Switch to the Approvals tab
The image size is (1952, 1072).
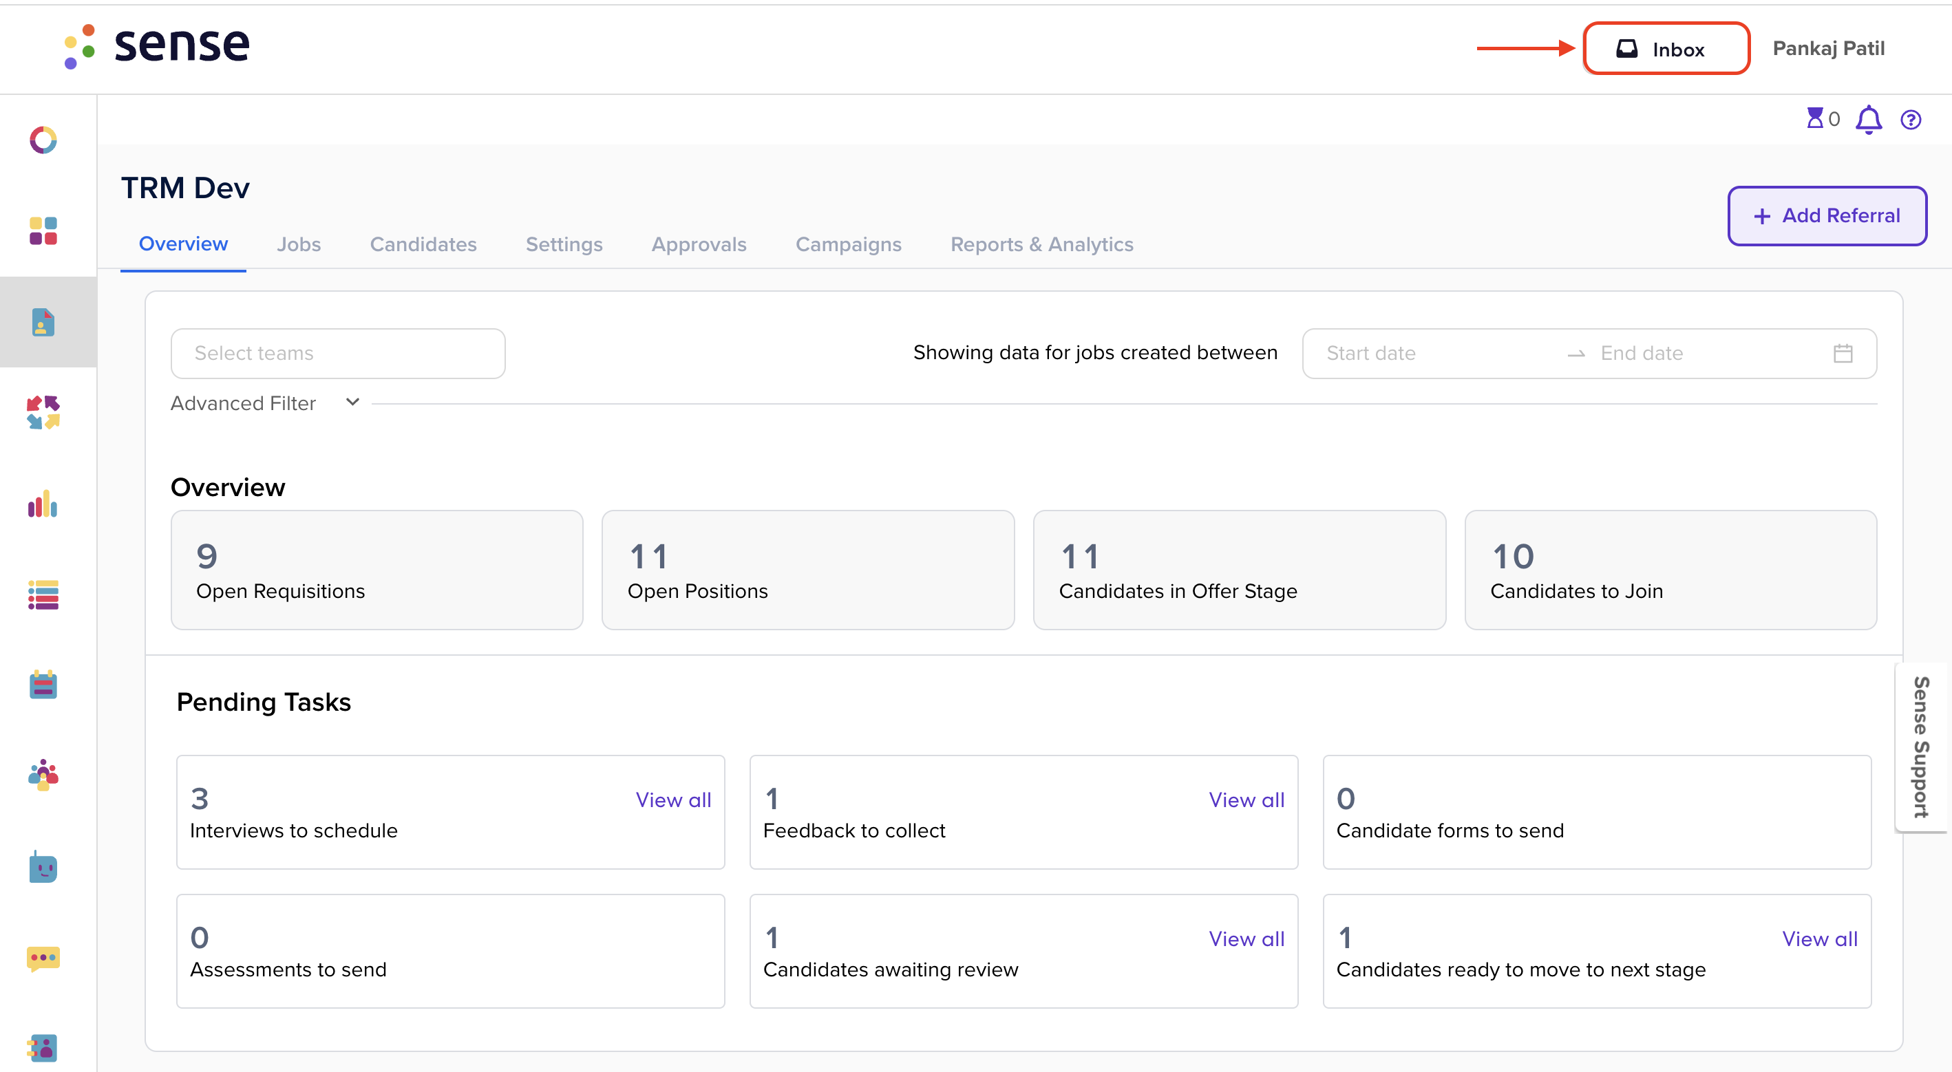[699, 244]
